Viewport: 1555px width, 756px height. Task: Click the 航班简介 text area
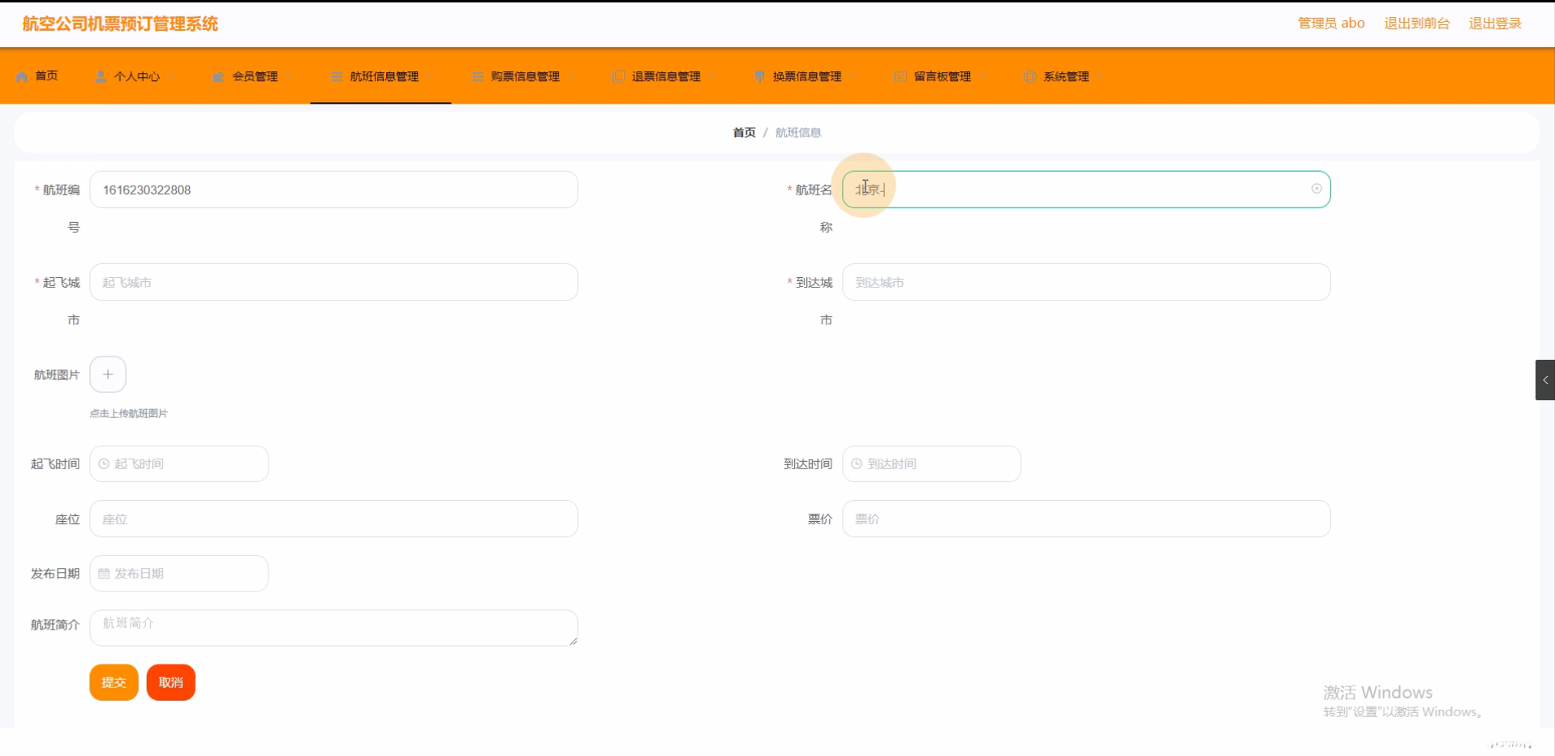pos(333,628)
